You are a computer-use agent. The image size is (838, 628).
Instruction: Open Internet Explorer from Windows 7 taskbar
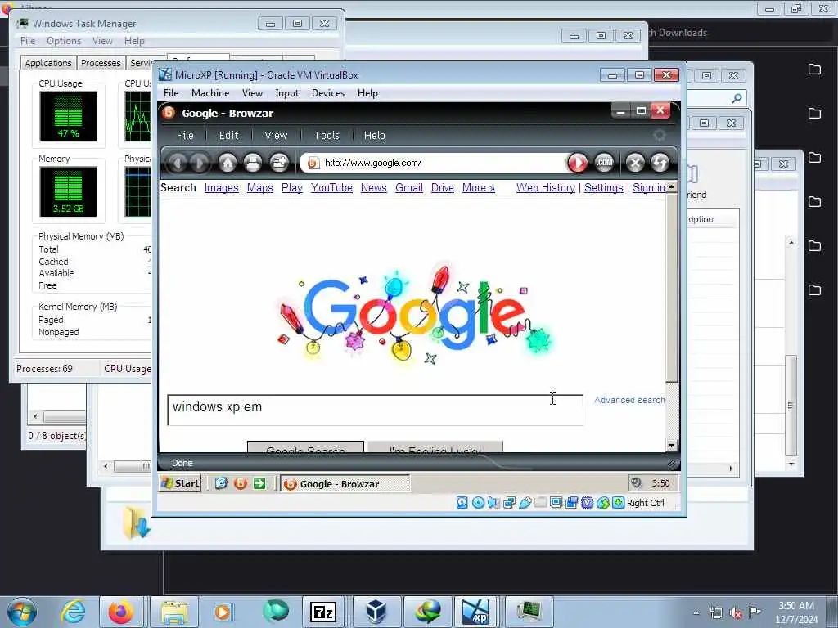[x=73, y=612]
